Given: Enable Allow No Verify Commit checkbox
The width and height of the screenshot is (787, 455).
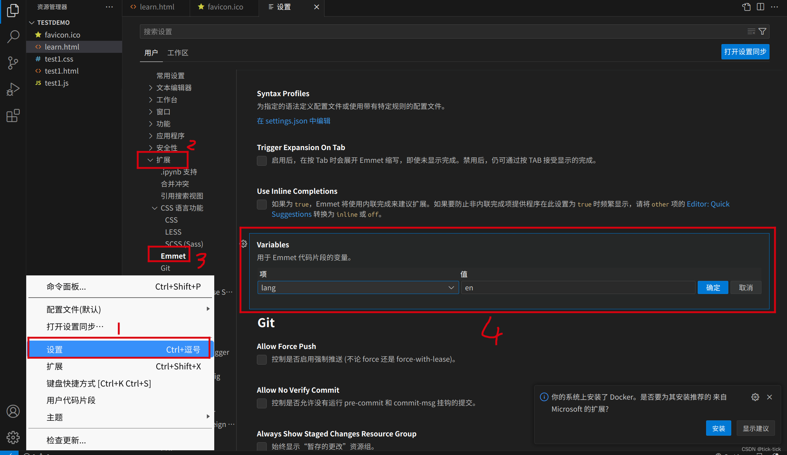Looking at the screenshot, I should click(x=262, y=403).
